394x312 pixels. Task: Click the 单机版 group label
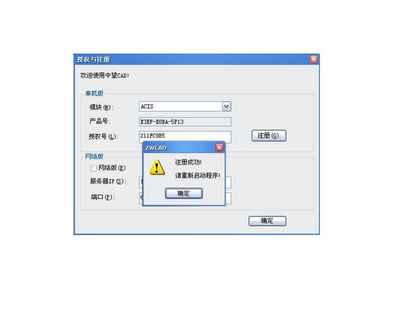point(94,93)
